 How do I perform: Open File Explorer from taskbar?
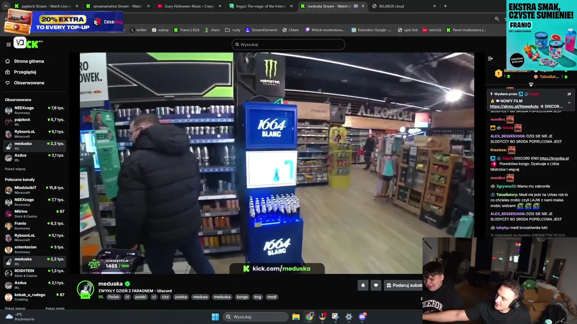point(296,317)
